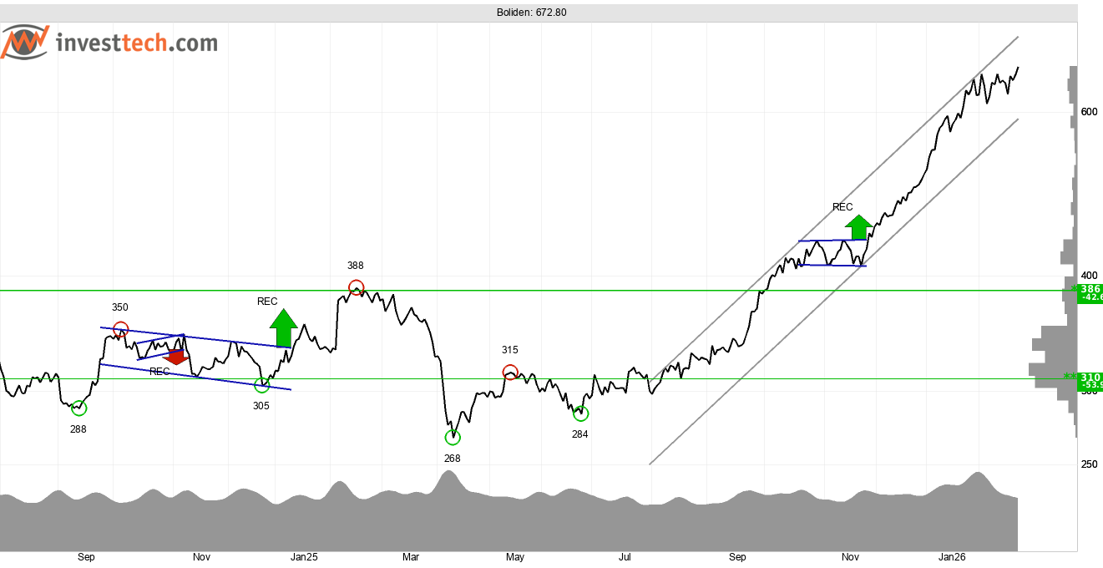Image resolution: width=1103 pixels, height=568 pixels.
Task: Click the 250 price axis label
Action: pos(1089,464)
